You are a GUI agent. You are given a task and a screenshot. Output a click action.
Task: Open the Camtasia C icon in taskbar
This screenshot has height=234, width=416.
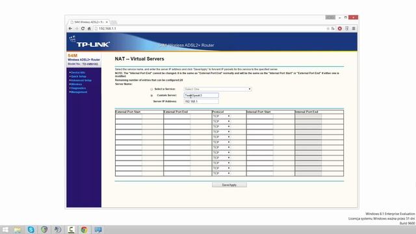[x=71, y=229]
